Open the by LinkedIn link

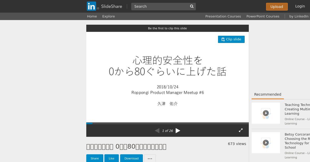(x=299, y=16)
